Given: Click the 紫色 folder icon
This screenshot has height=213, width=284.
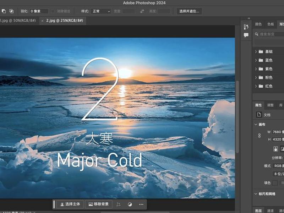Looking at the screenshot, I should click(x=261, y=69).
